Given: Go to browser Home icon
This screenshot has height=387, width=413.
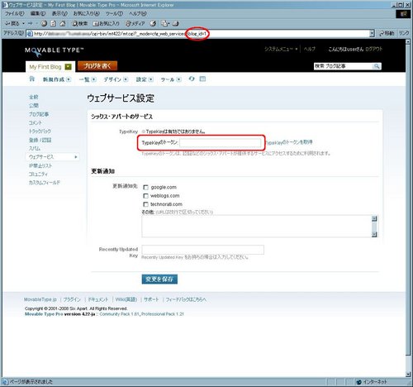Looking at the screenshot, I should (x=63, y=24).
